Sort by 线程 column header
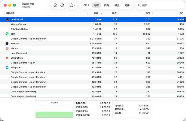The width and height of the screenshot is (186, 121). (x=114, y=13)
